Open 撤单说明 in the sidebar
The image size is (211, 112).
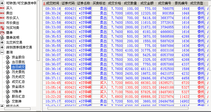click(13, 38)
